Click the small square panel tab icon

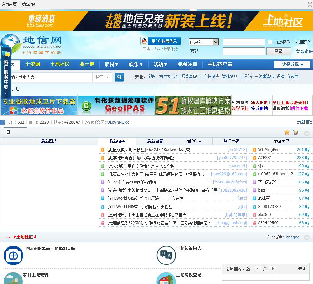pyautogui.click(x=8, y=132)
